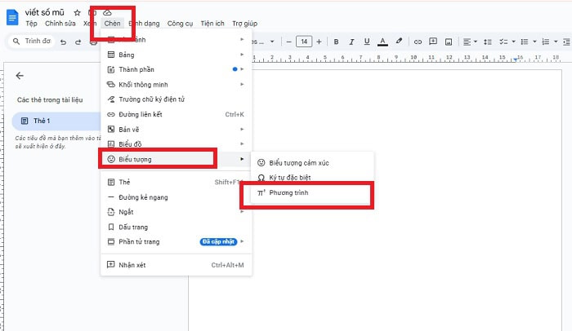Add a comment using toolbar icon

432,41
